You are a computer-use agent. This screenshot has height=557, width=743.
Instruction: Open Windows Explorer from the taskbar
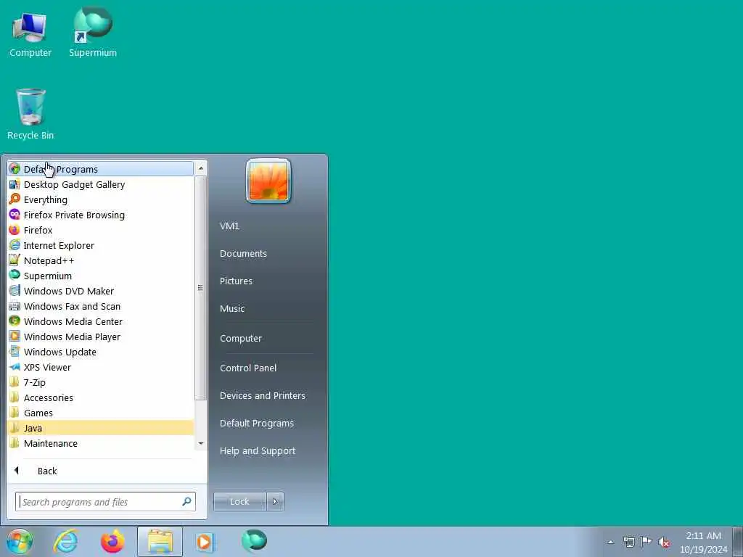coord(160,541)
